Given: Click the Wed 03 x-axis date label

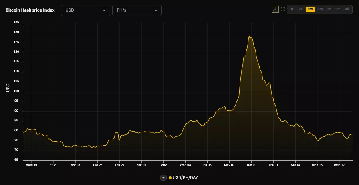Looking at the screenshot, I should point(185,164).
